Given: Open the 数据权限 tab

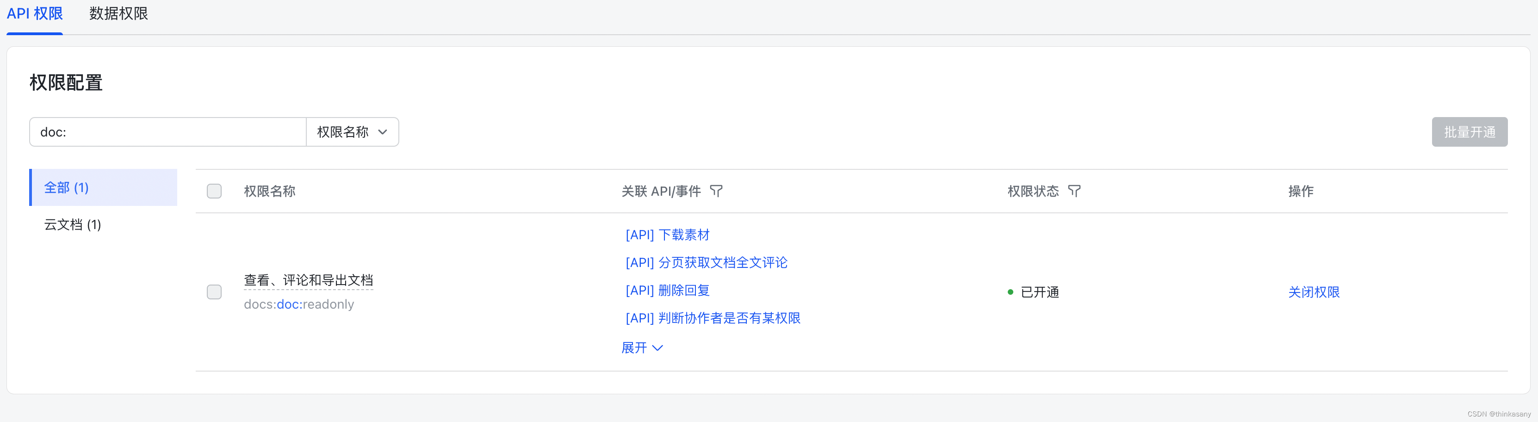Looking at the screenshot, I should pos(118,14).
